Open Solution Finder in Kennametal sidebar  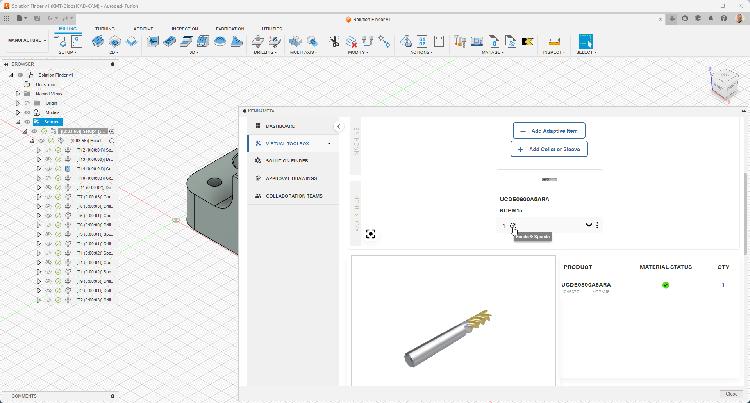point(287,161)
